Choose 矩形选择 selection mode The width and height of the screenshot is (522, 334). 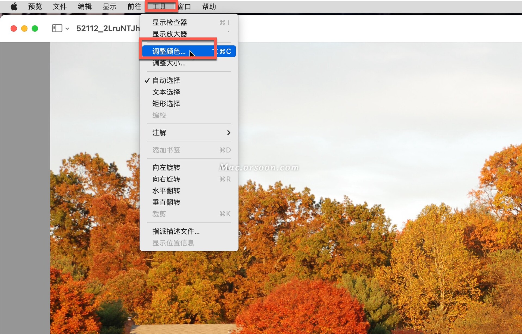166,104
